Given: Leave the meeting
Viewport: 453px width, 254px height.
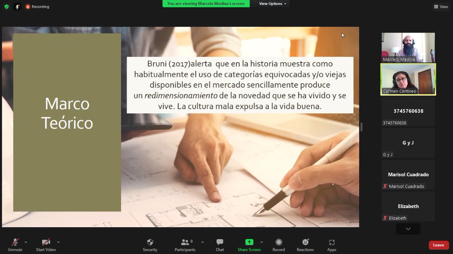Looking at the screenshot, I should [x=439, y=245].
